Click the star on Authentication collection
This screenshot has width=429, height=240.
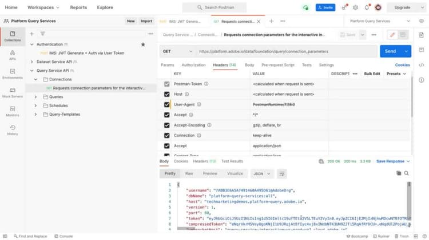coord(143,44)
